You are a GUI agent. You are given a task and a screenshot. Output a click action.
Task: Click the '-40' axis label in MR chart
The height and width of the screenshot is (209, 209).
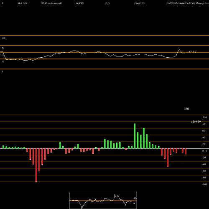tap(204, 164)
